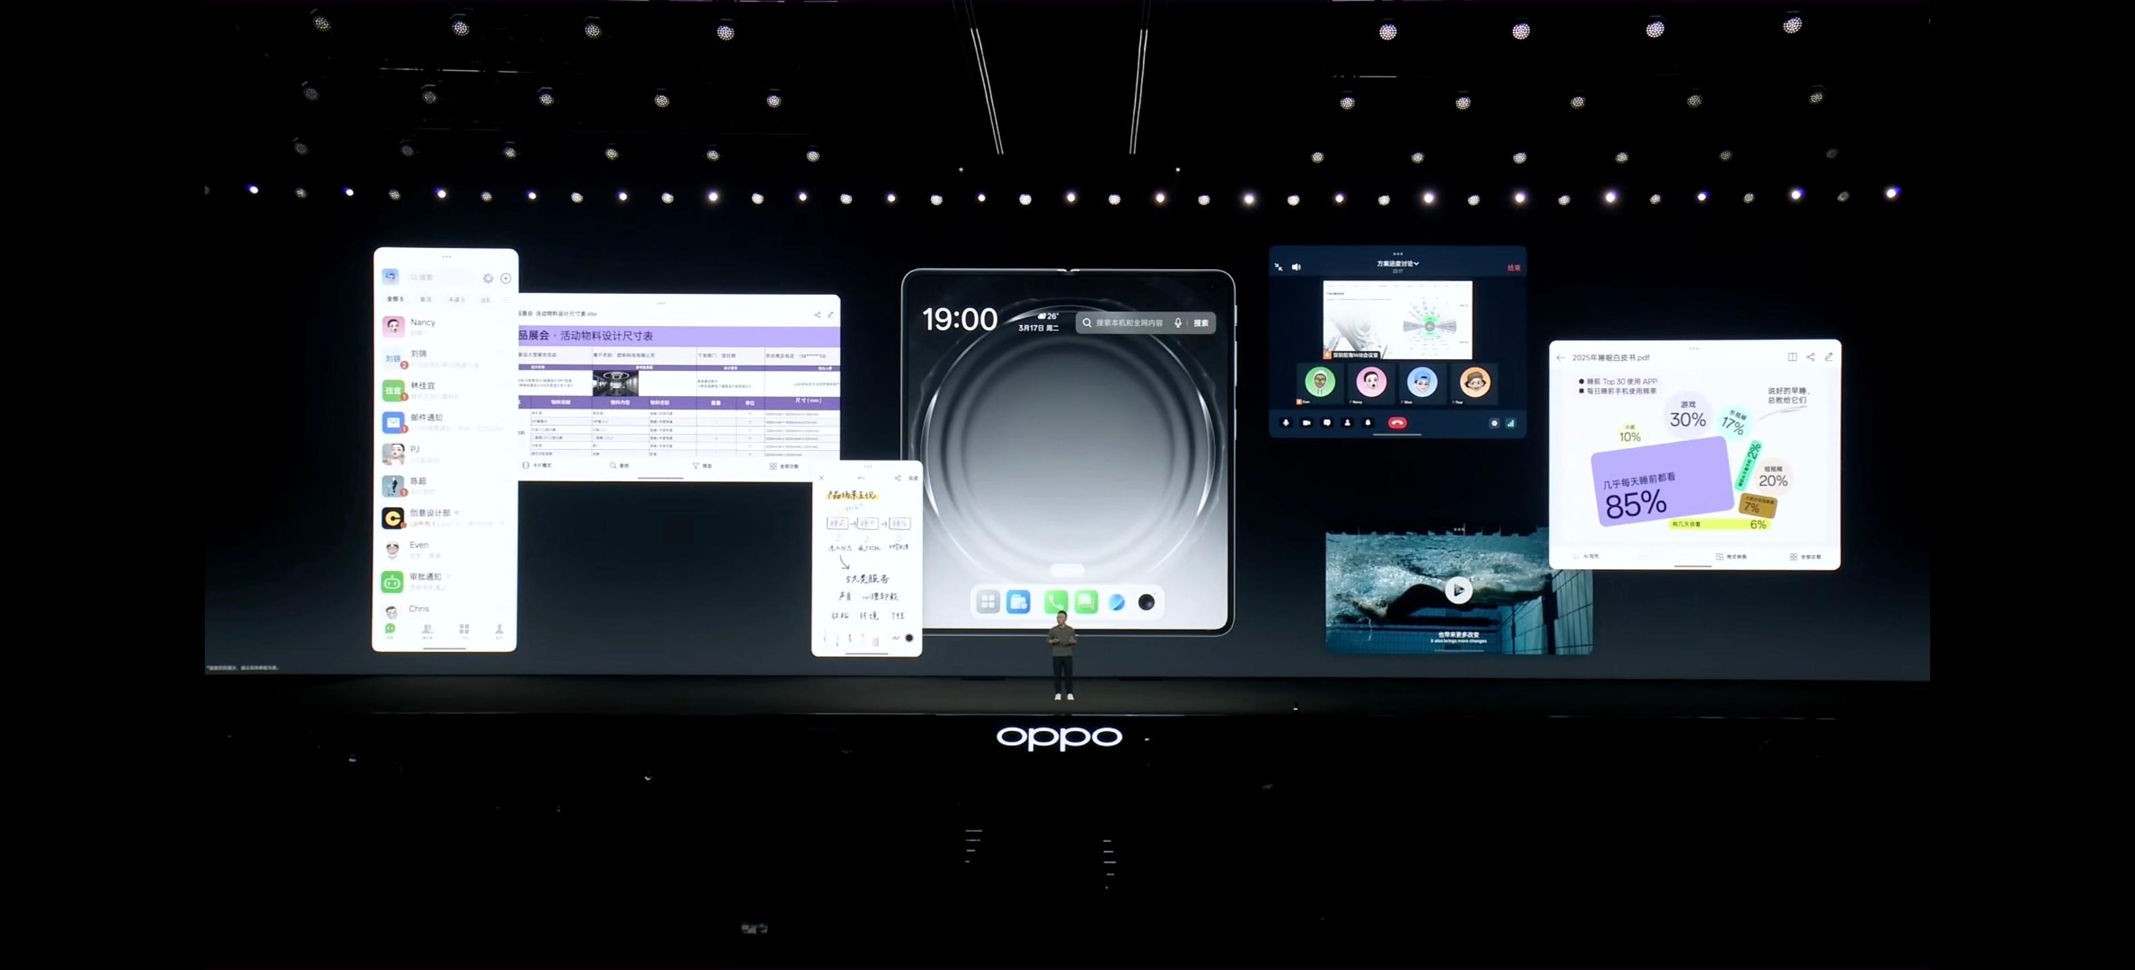Open Phone app in the dock
The width and height of the screenshot is (2135, 970).
[x=1055, y=602]
